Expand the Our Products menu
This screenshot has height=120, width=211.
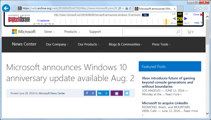88,44
